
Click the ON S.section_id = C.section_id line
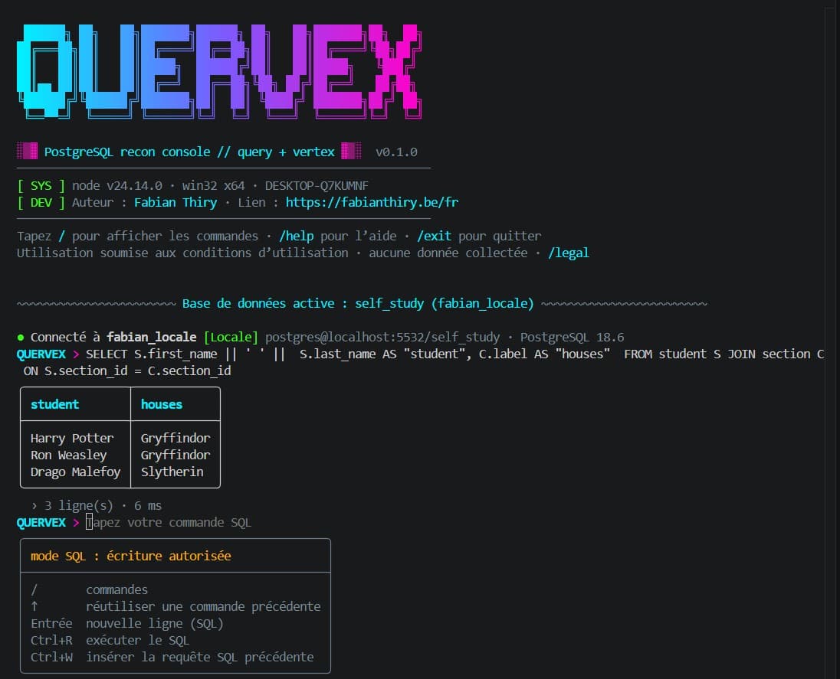tap(127, 371)
